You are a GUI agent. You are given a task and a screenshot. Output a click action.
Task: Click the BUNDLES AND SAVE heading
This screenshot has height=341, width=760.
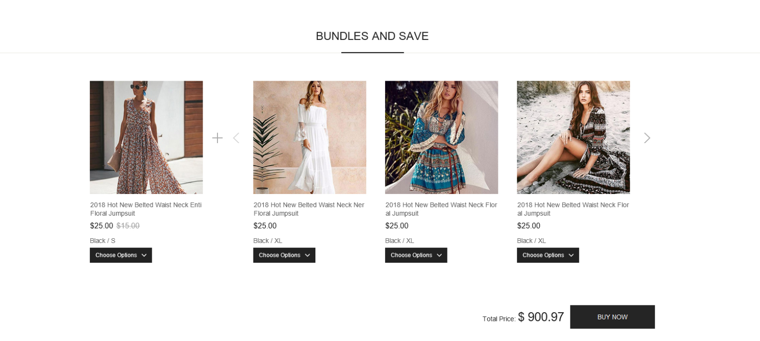[372, 36]
